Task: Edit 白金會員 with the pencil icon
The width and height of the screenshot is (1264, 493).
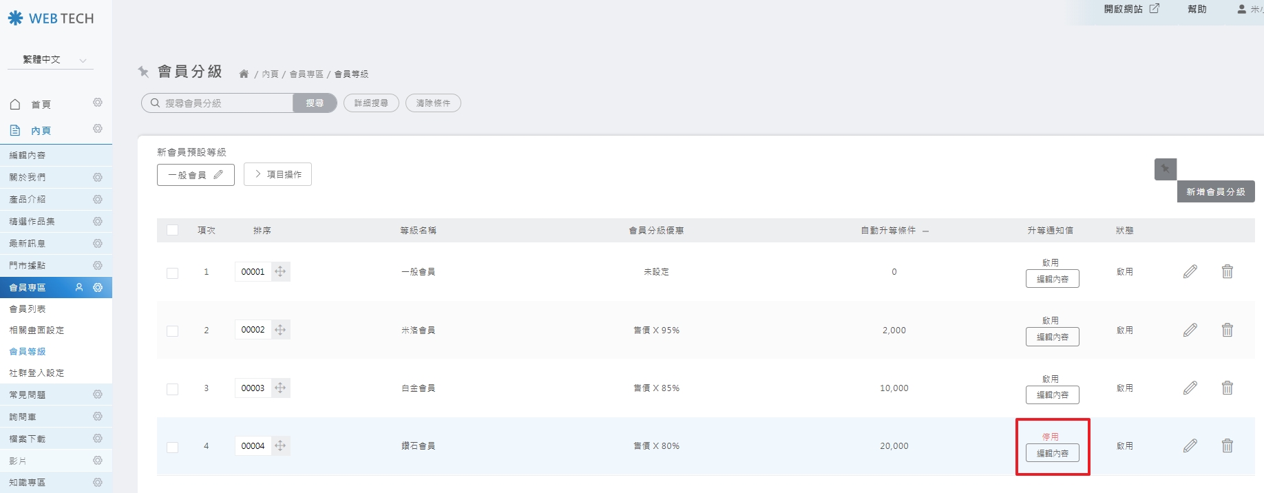Action: [x=1190, y=388]
